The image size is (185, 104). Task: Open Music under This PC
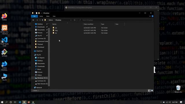click(x=39, y=69)
